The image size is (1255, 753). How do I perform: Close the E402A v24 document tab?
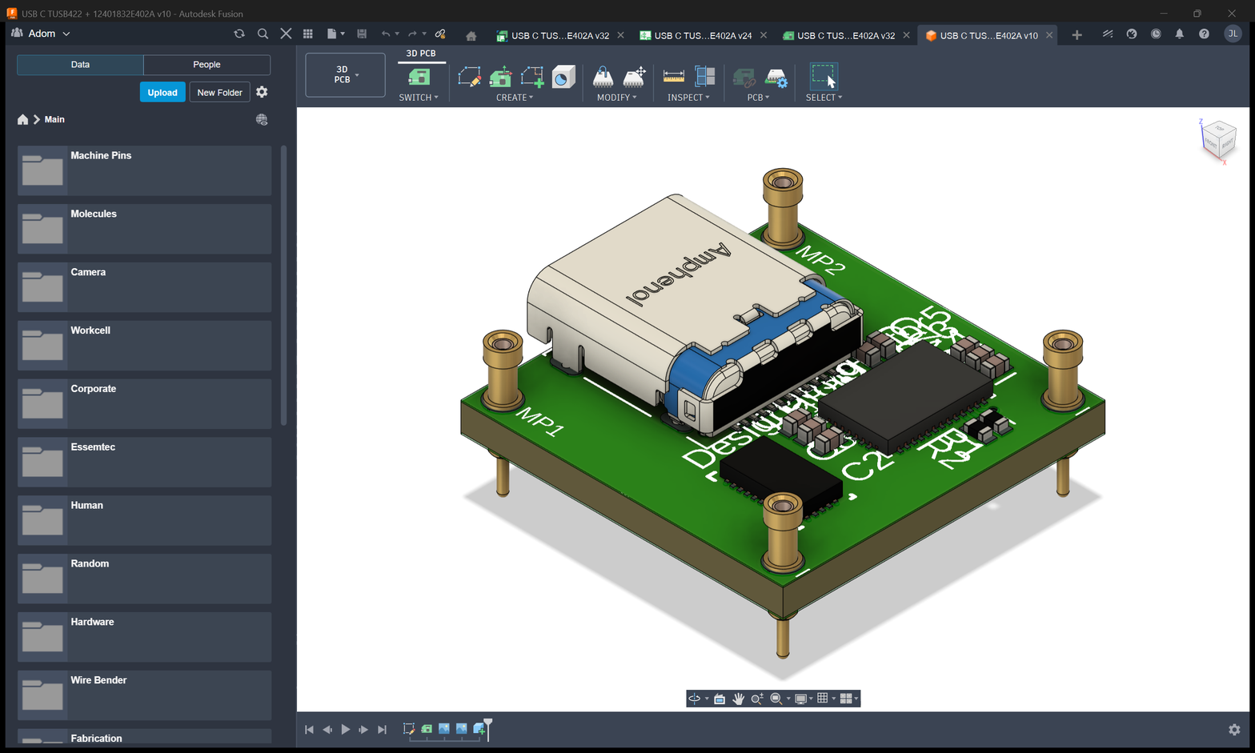pyautogui.click(x=764, y=35)
